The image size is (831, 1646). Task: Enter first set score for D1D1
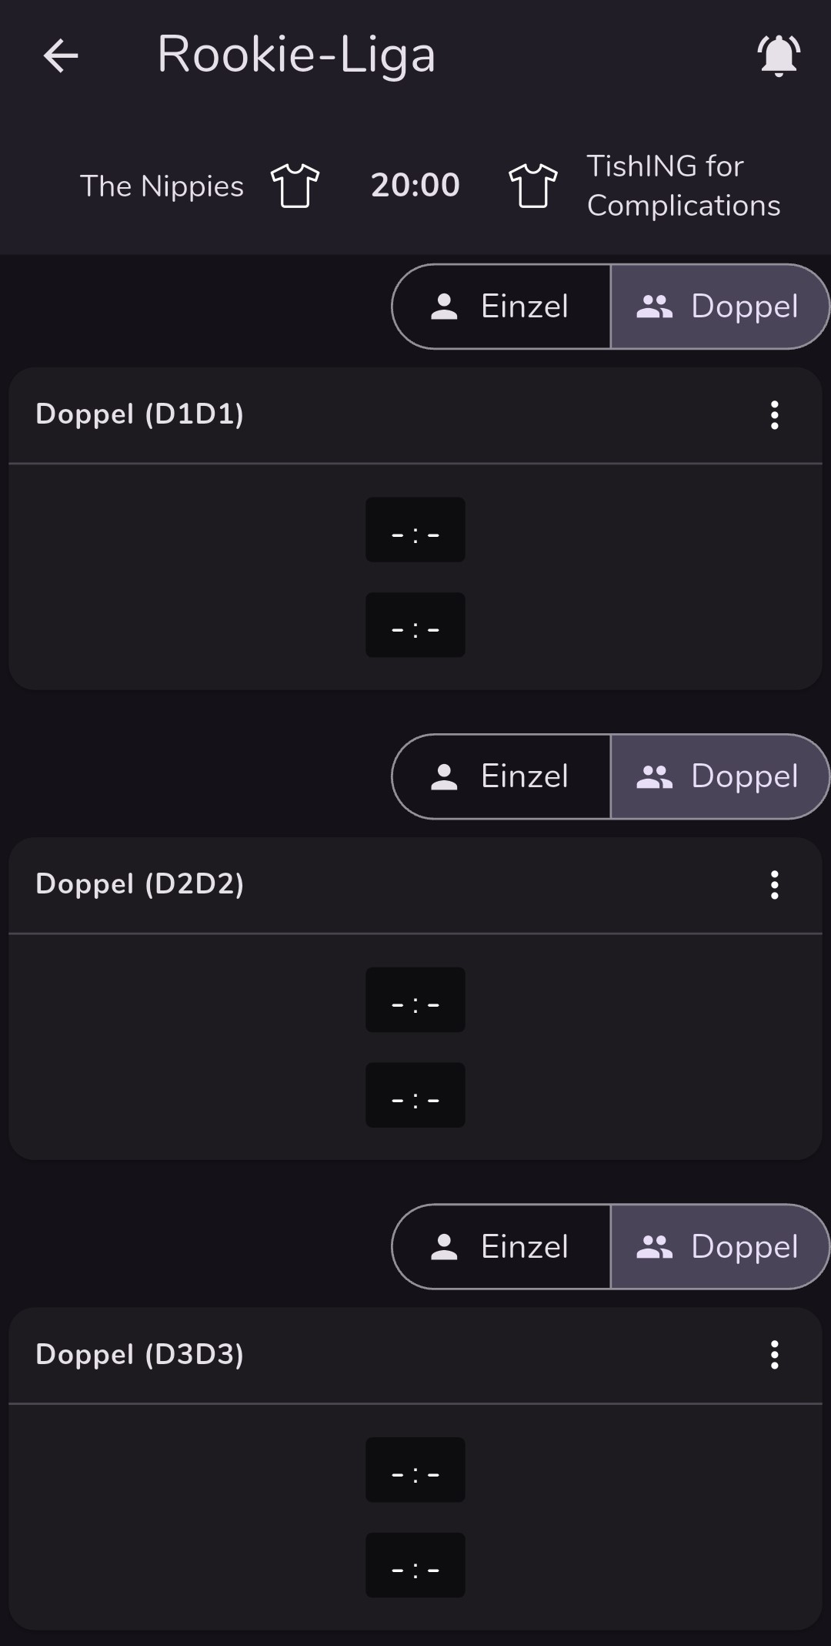tap(415, 530)
